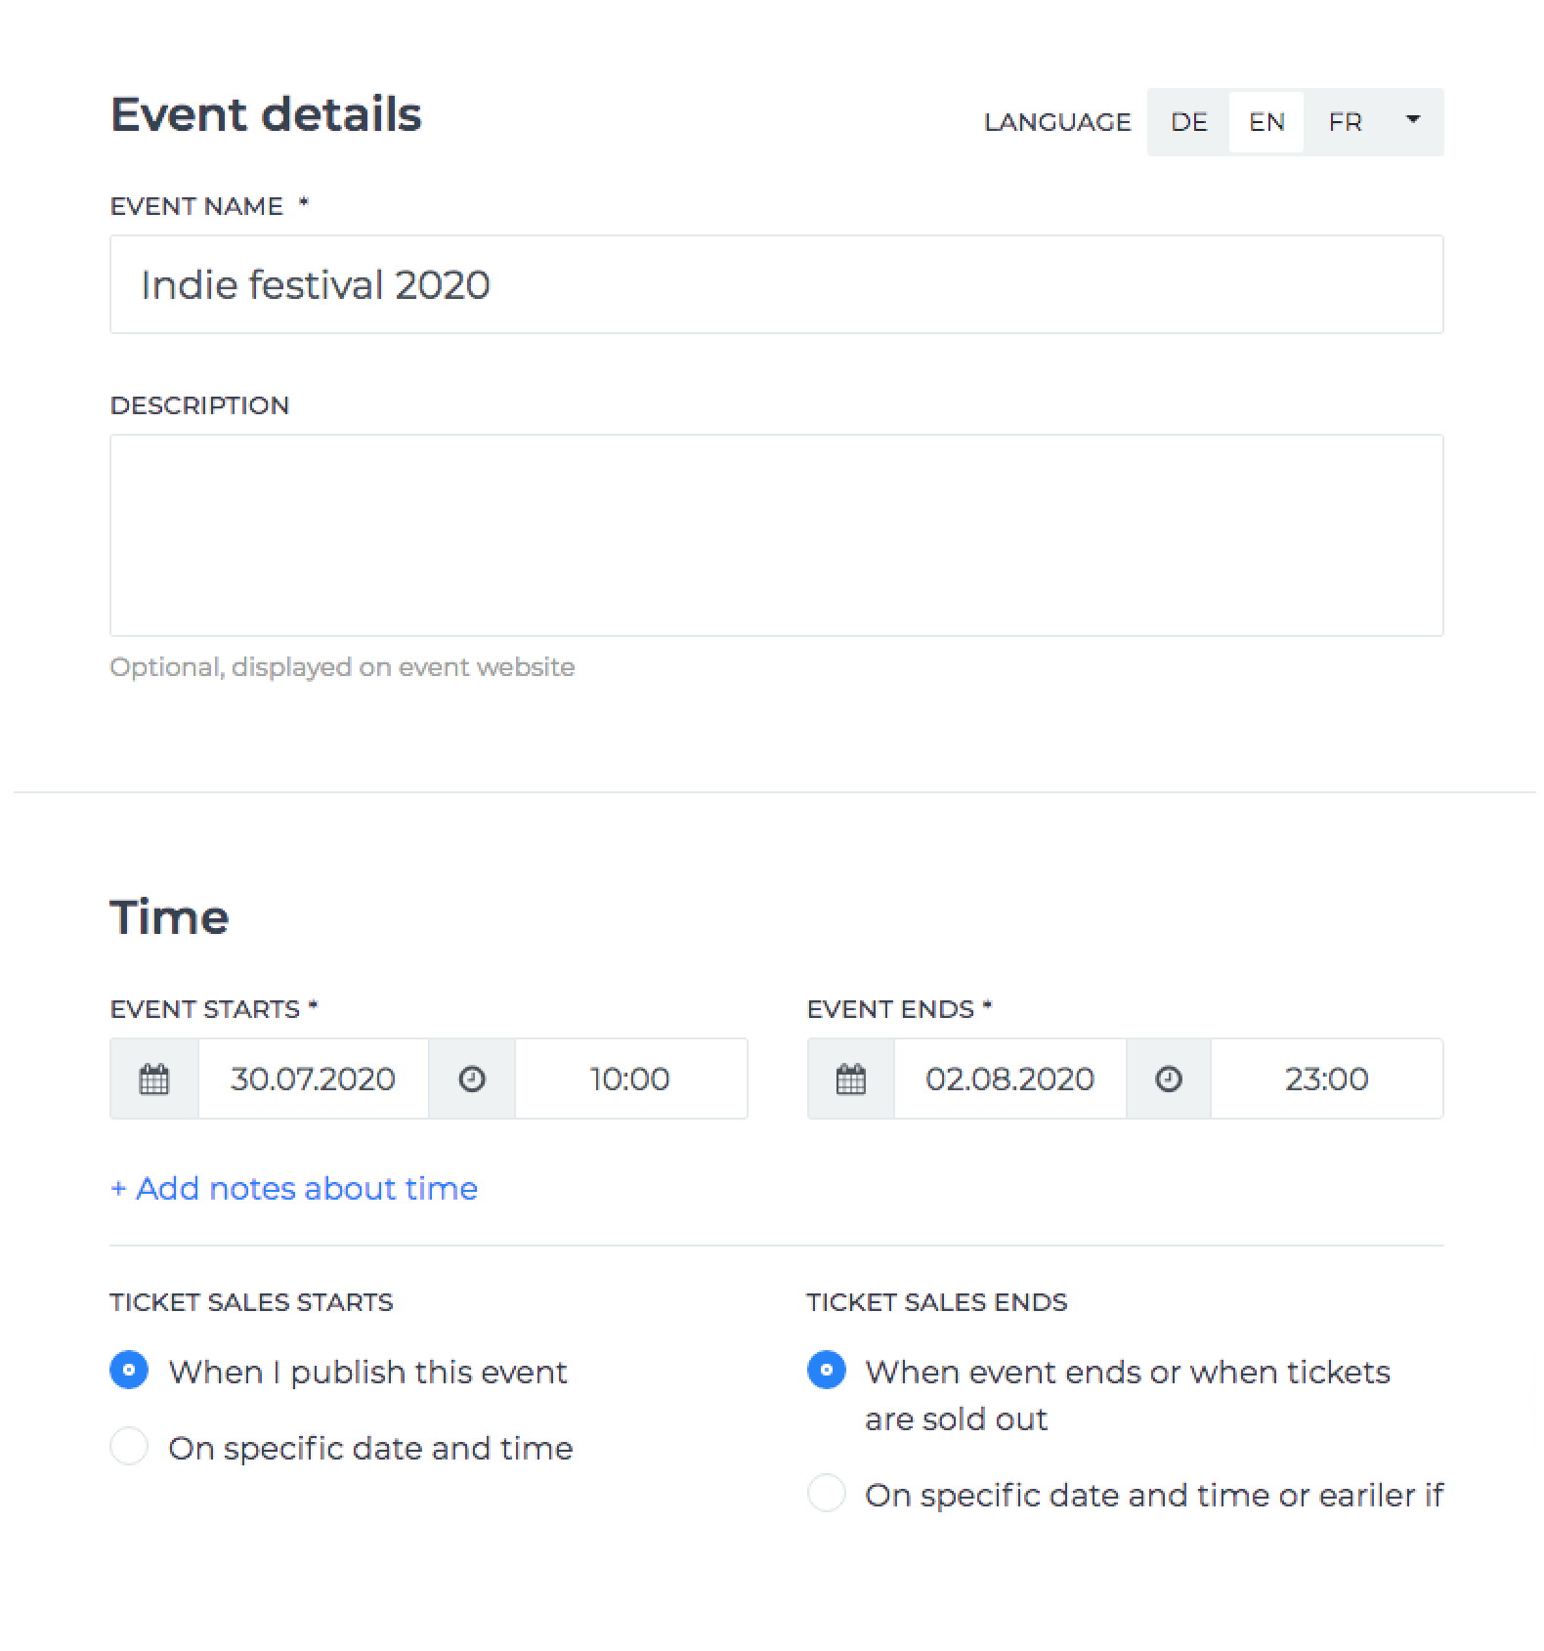Click the event start clock icon
1544x1651 pixels.
pos(472,1079)
